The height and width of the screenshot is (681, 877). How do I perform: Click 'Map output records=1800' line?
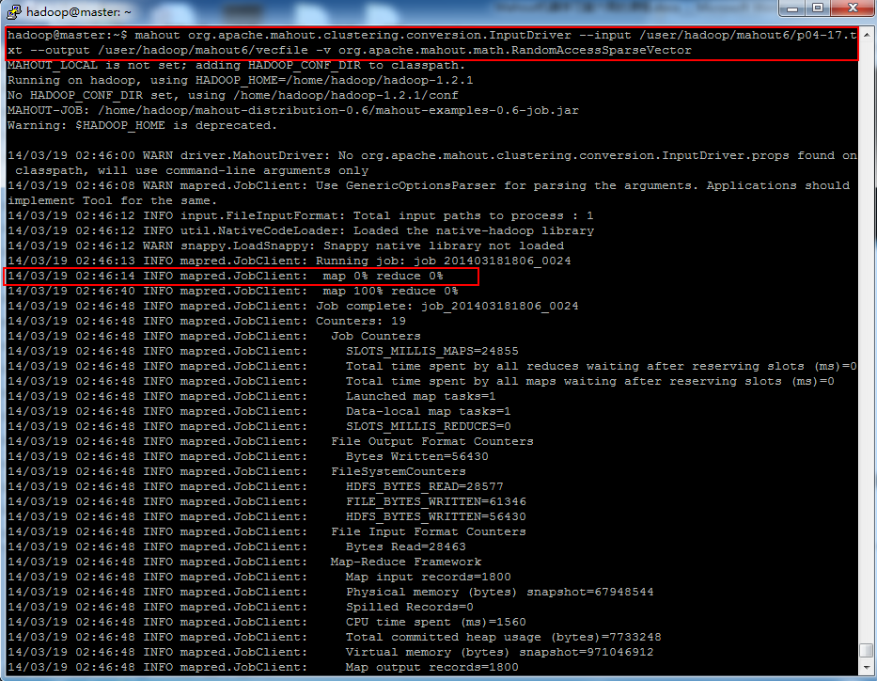coord(431,668)
